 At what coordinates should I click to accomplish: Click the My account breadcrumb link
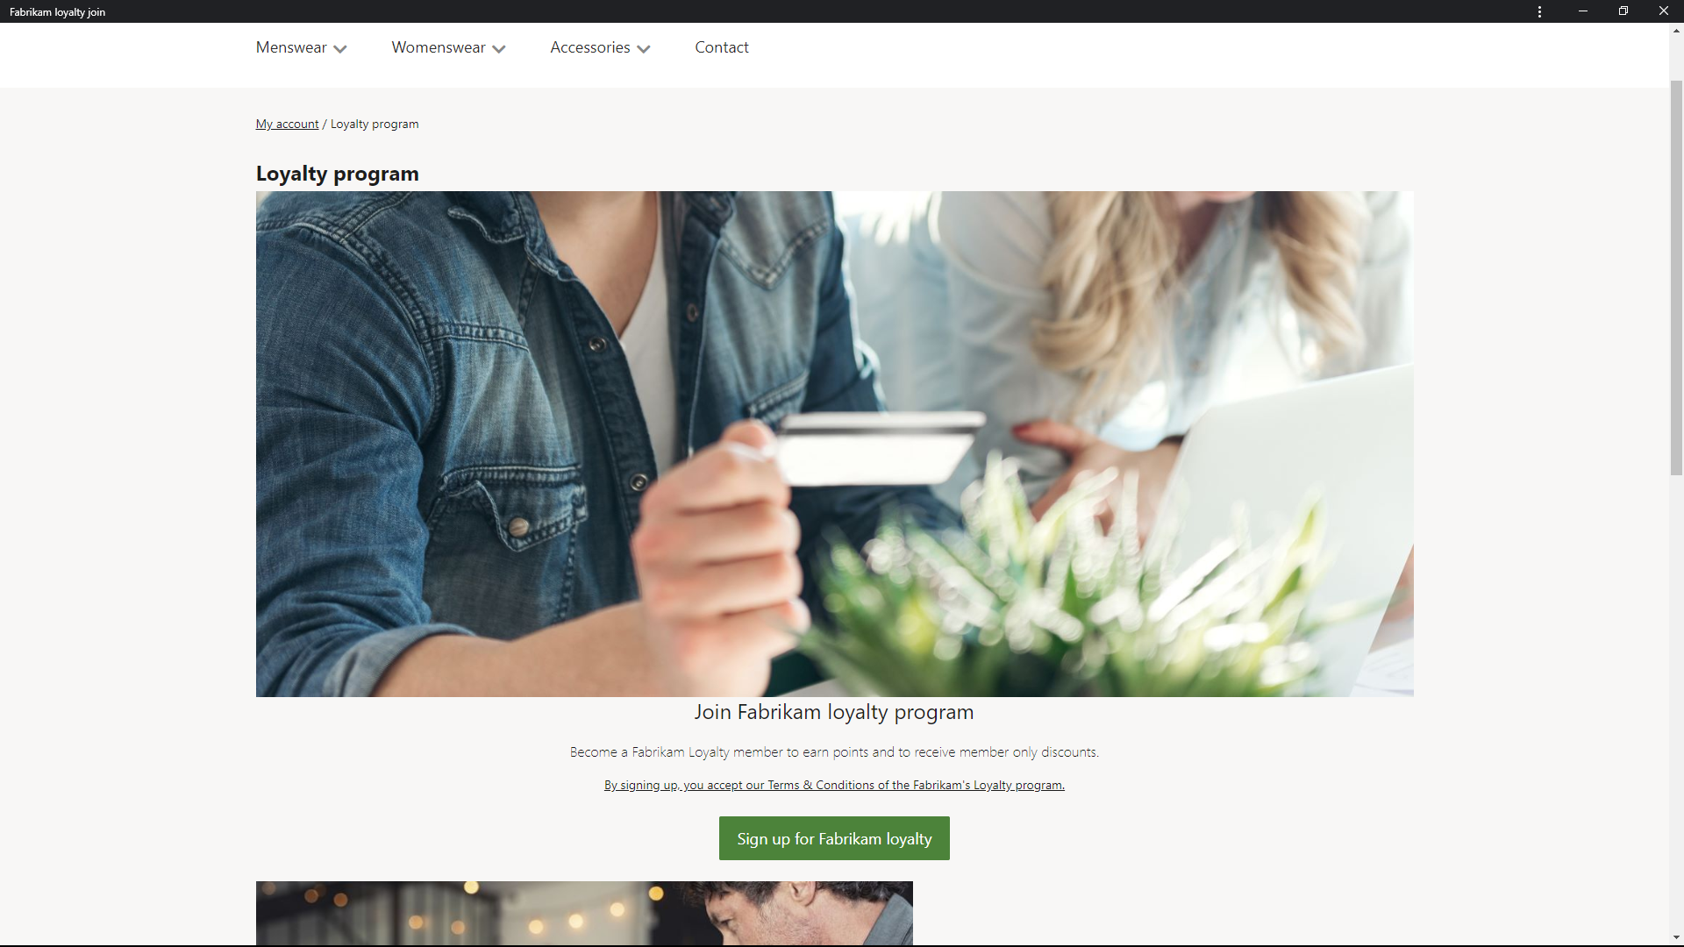coord(287,124)
